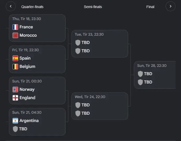The width and height of the screenshot is (181, 141).
Task: Open the Sun, Tir 28 final match card
Action: [155, 75]
